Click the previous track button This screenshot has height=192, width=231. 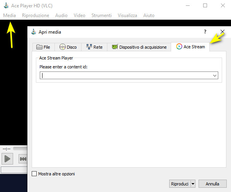click(x=23, y=159)
